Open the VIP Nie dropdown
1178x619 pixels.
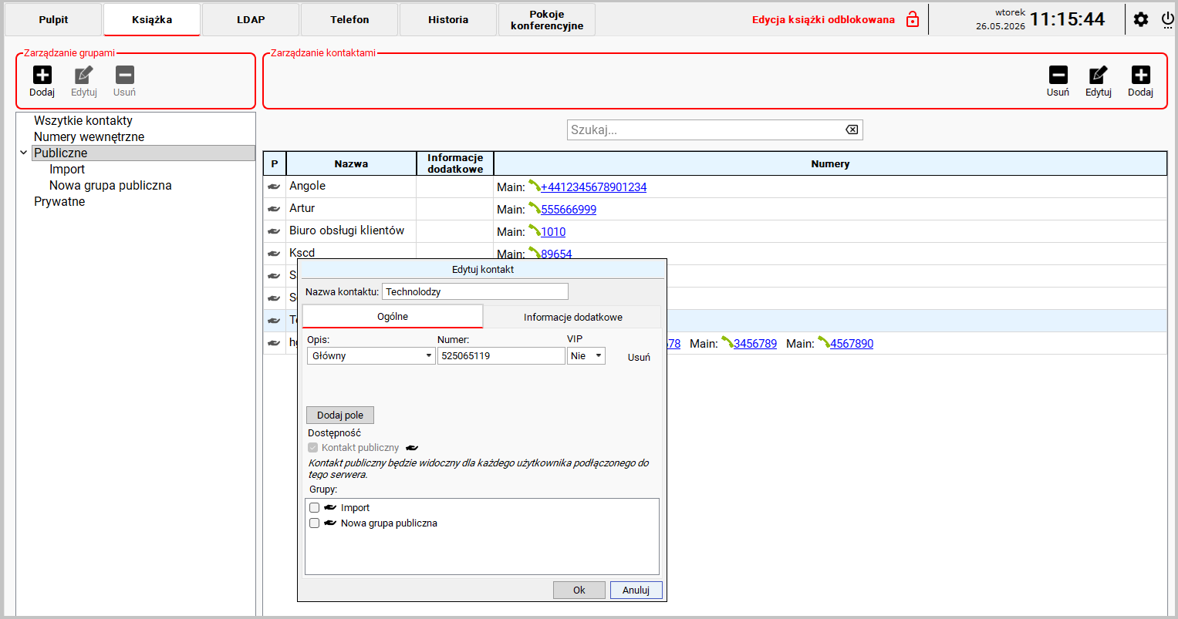(x=586, y=355)
